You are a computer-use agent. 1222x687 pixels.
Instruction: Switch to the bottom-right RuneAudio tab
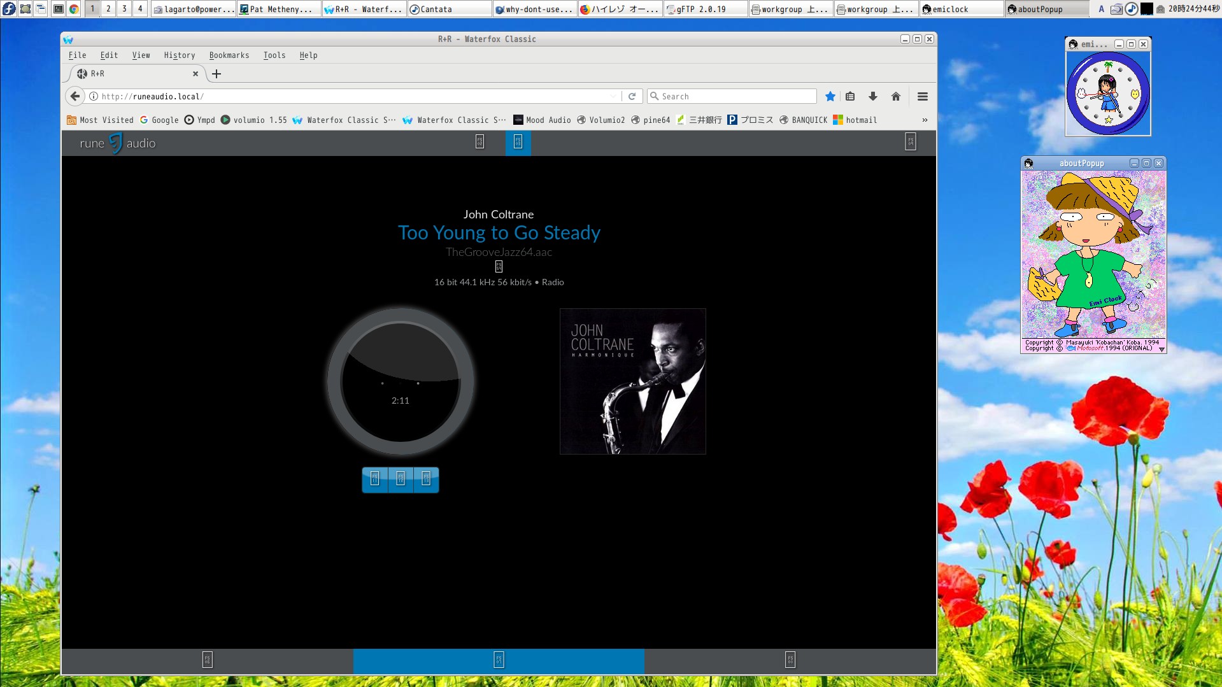coord(790,660)
